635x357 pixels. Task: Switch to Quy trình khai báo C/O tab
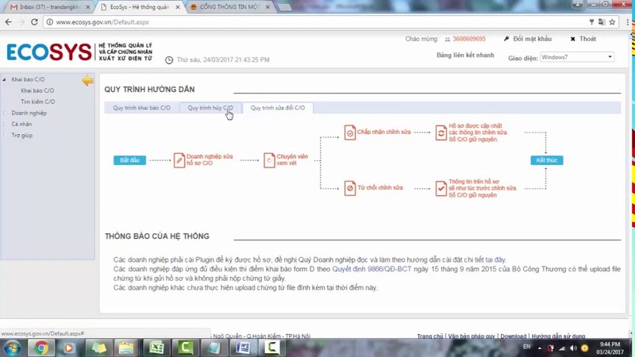coord(141,108)
